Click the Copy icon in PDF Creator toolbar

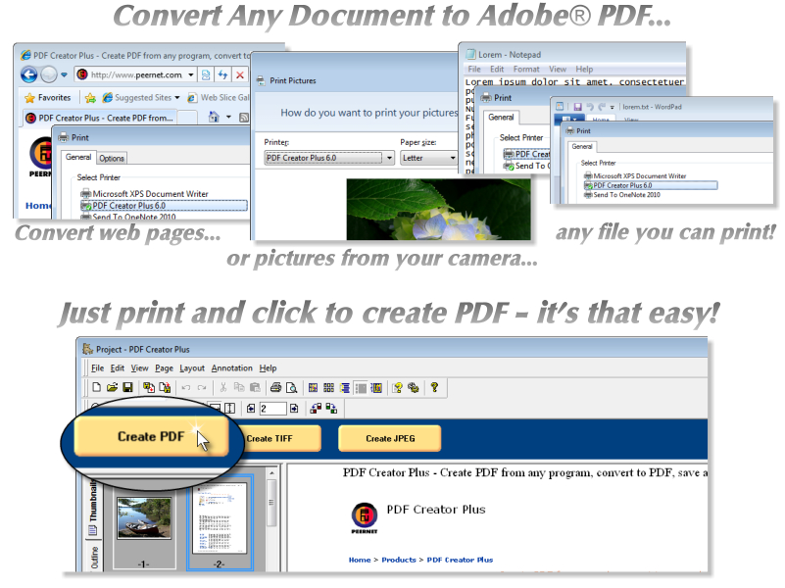(239, 387)
